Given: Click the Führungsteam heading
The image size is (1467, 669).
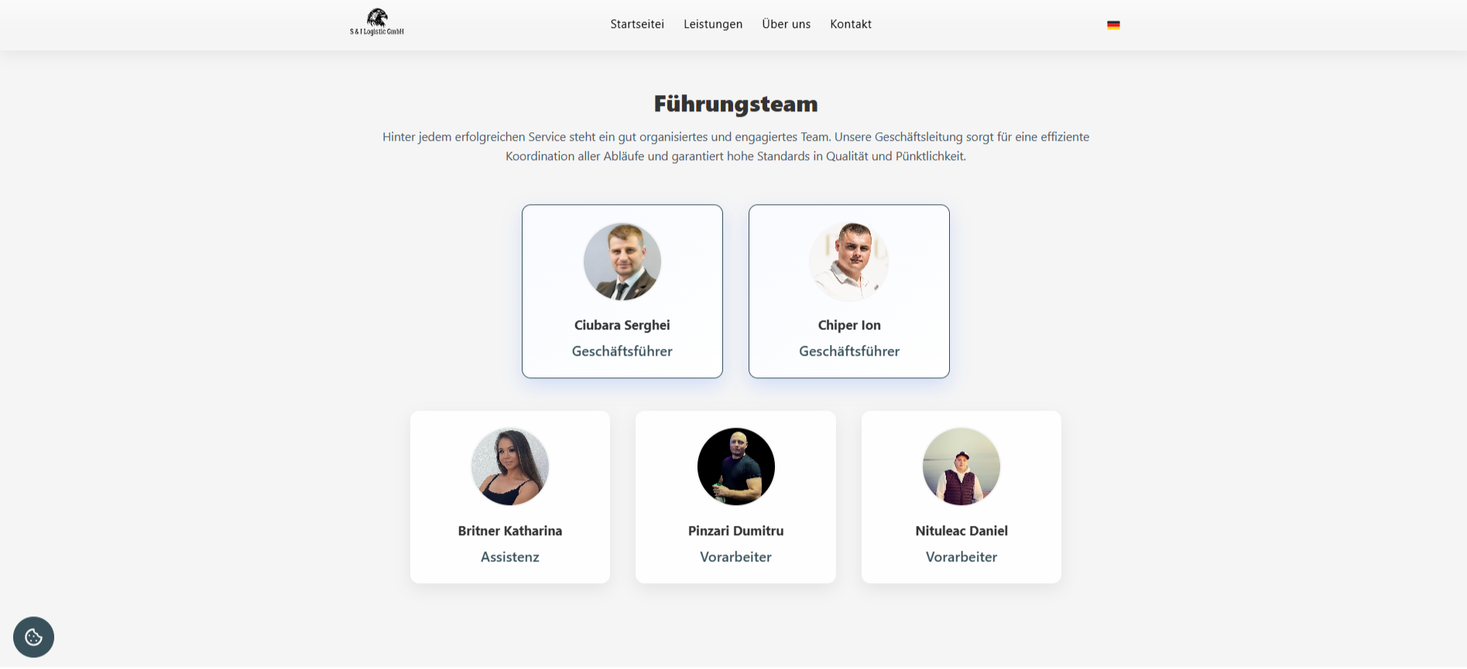Looking at the screenshot, I should pos(736,104).
